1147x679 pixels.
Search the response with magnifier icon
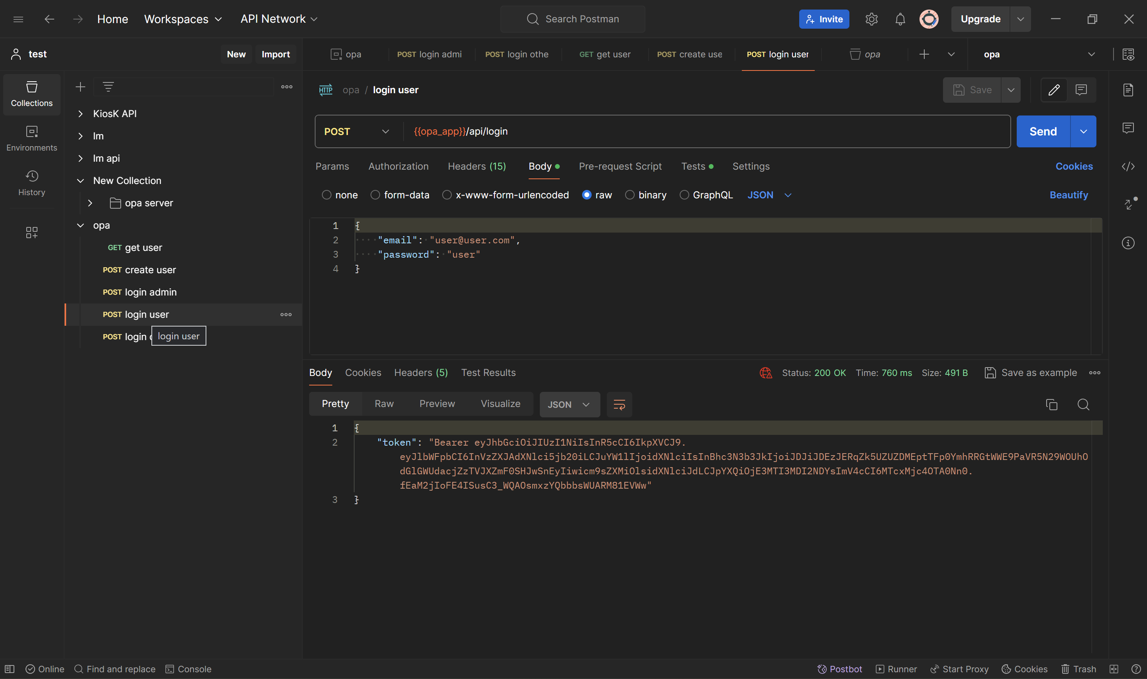tap(1083, 405)
